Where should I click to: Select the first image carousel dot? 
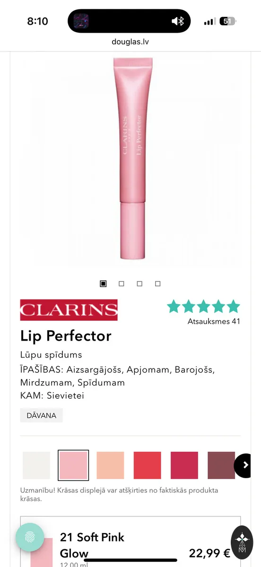(103, 283)
